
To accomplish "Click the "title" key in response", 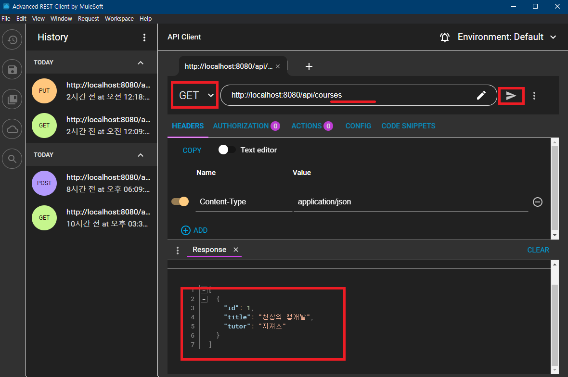I will [237, 317].
